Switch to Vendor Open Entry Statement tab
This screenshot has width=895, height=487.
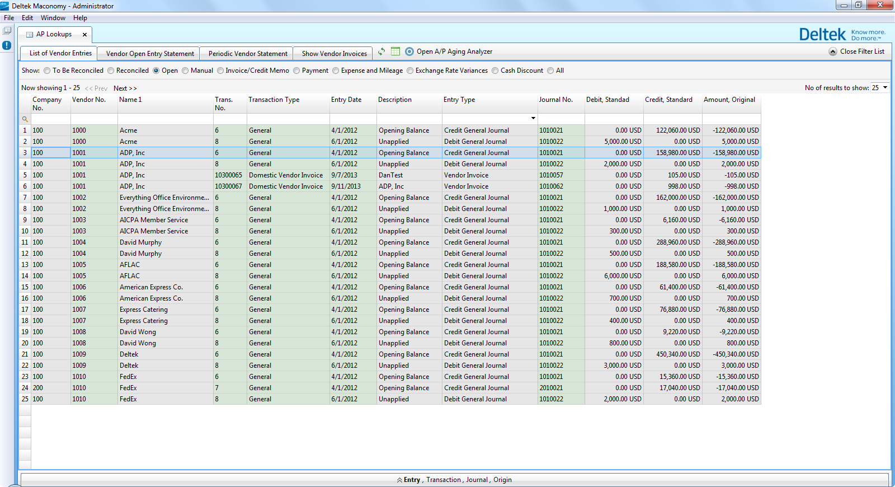150,54
